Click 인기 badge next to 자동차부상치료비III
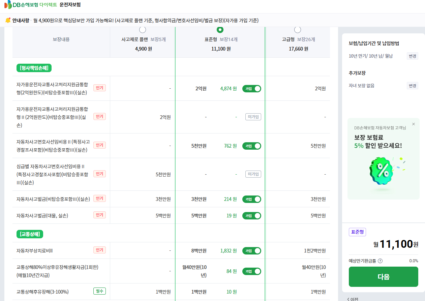 (x=99, y=250)
